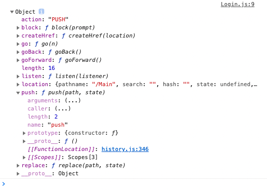Click the push(path, state) signature text
This screenshot has height=191, width=267.
tap(76, 92)
